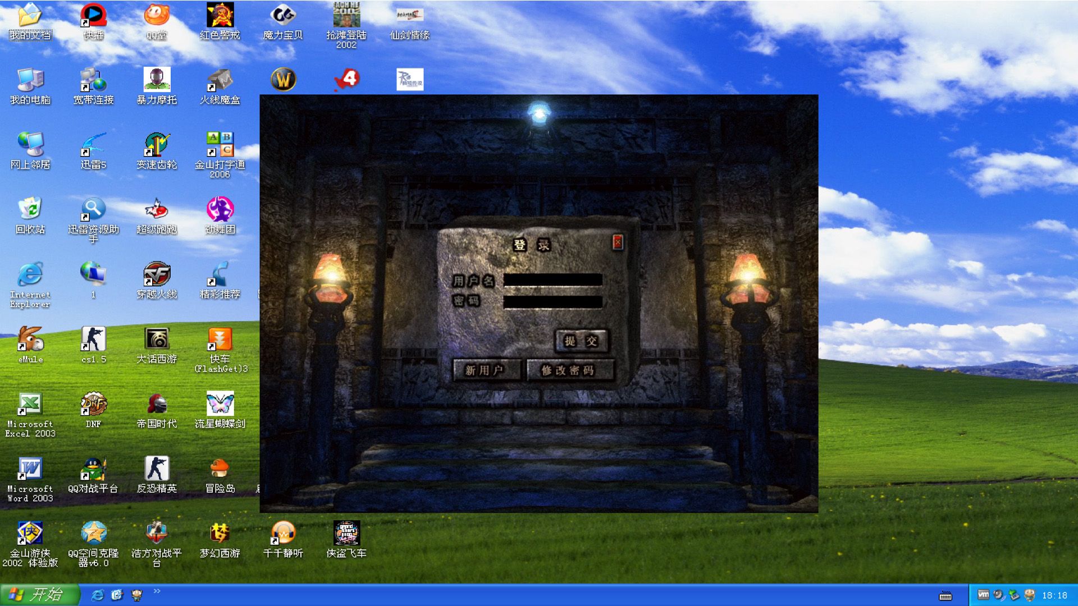Select the DNF game shortcut
1078x606 pixels.
94,410
